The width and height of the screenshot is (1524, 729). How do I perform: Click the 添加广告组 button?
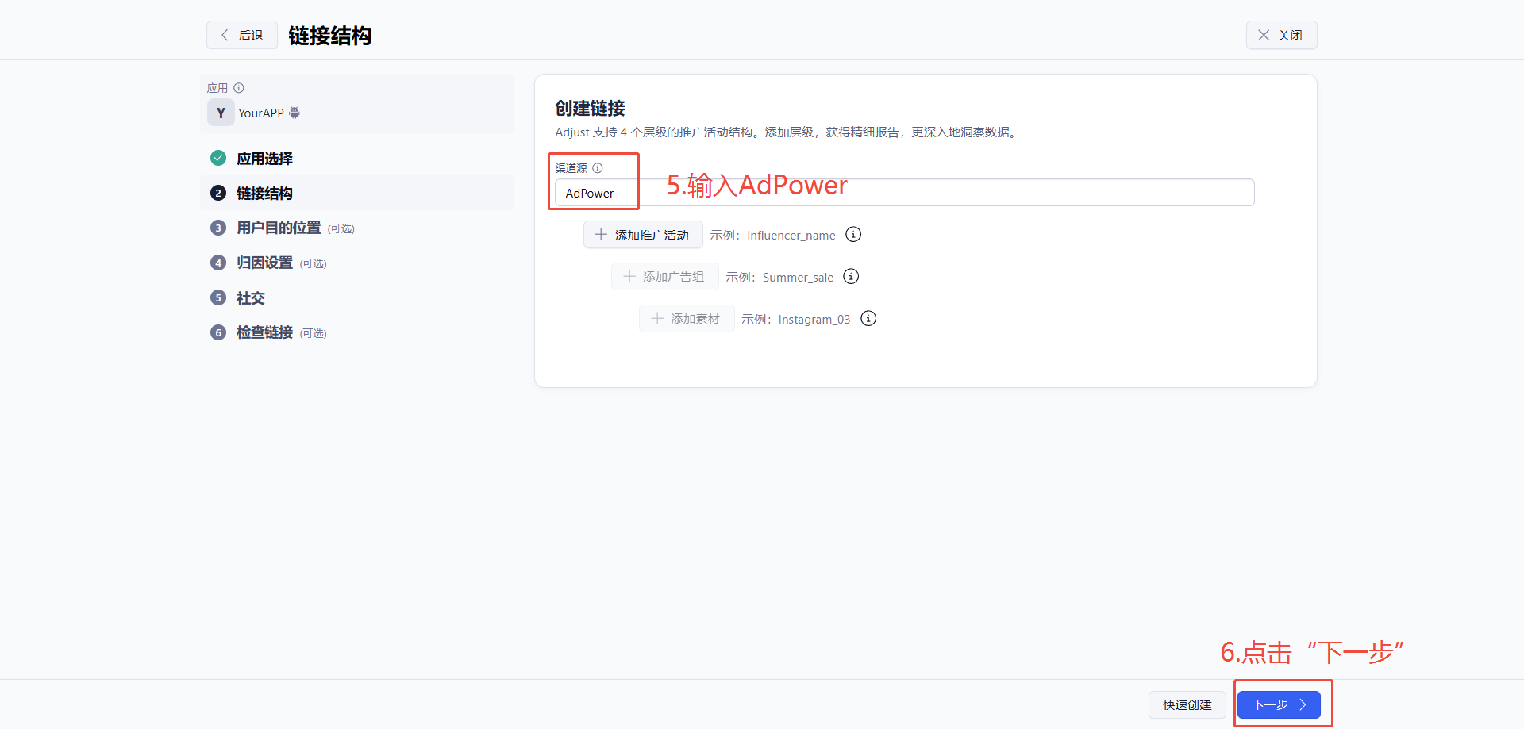664,277
